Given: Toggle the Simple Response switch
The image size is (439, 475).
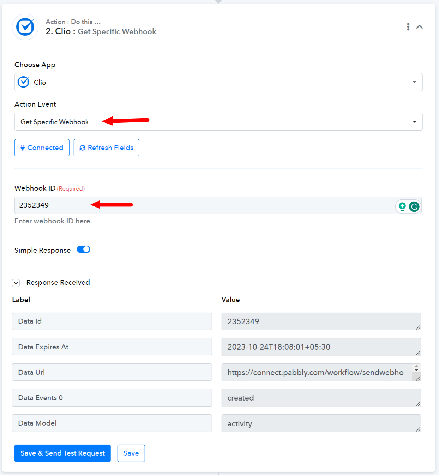Looking at the screenshot, I should (x=84, y=249).
